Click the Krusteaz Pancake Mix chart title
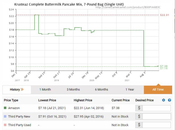This screenshot has height=130, width=175. pos(69,4)
